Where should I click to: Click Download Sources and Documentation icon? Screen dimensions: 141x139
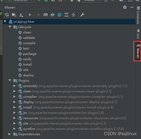(x=21, y=15)
